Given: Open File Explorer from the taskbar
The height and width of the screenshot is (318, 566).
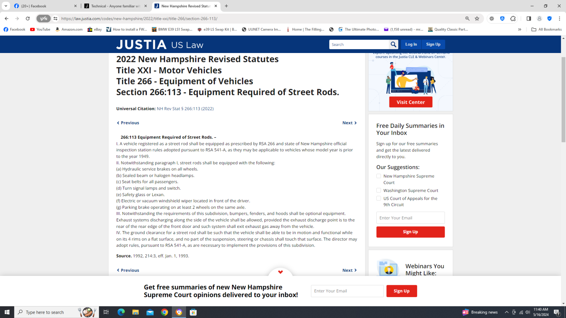Looking at the screenshot, I should coord(135,312).
